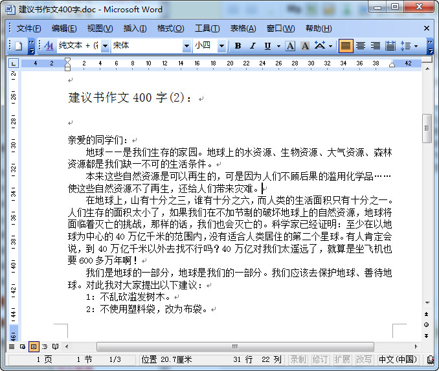Open the 文件(F) menu
Screen dimensions: 439x371
(28, 28)
